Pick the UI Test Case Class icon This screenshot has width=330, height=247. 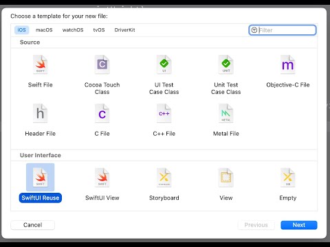coord(164,64)
